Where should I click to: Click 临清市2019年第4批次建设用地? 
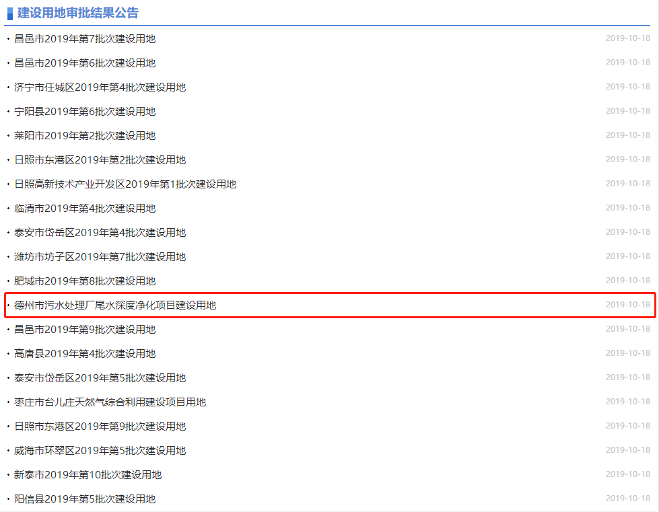[85, 209]
